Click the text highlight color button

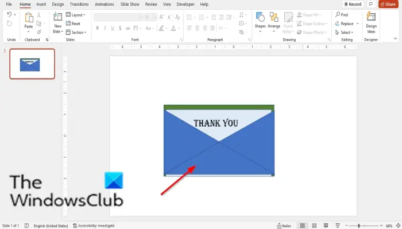pos(161,28)
